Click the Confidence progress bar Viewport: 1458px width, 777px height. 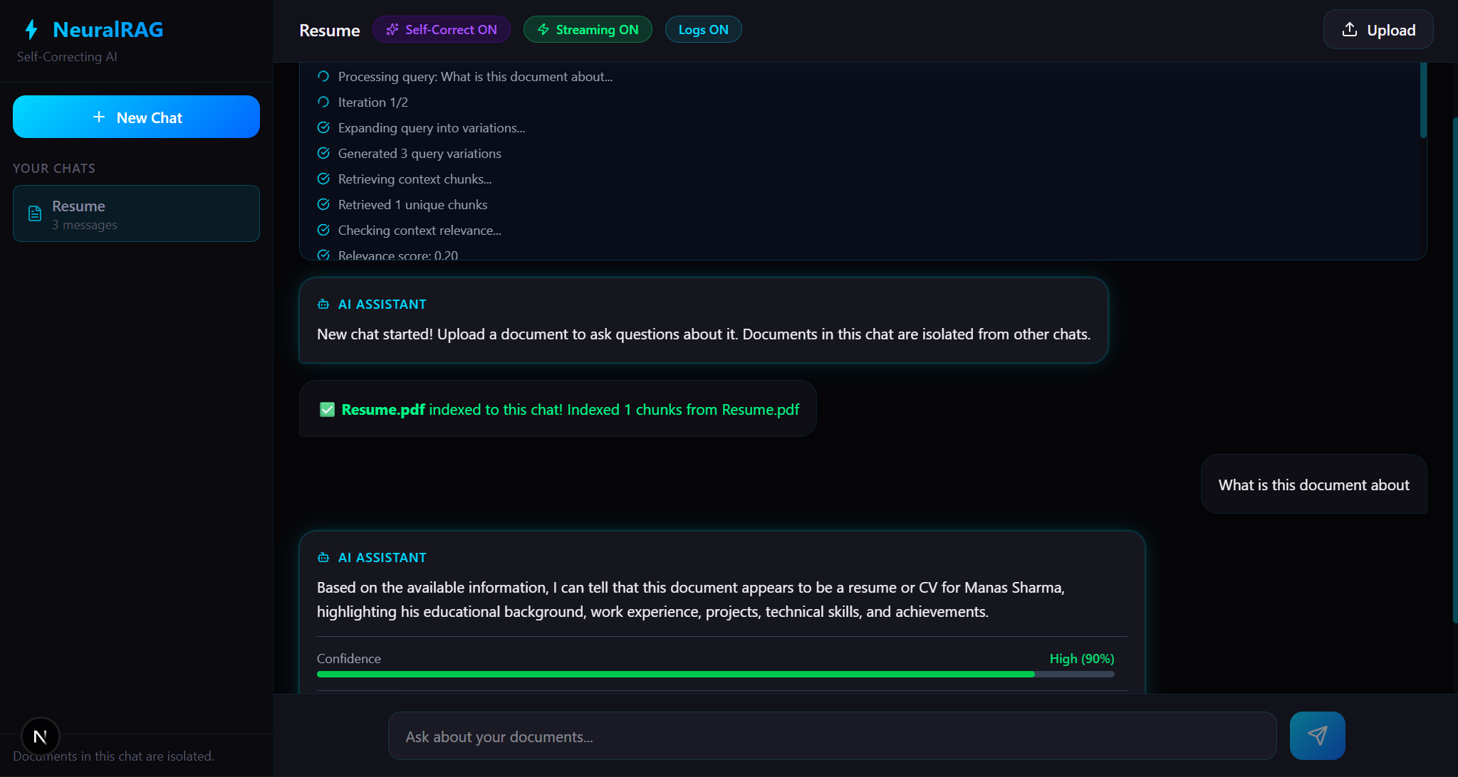tap(715, 673)
